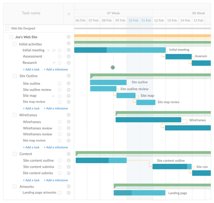Select the Research task name
This screenshot has width=214, height=203.
(30, 63)
